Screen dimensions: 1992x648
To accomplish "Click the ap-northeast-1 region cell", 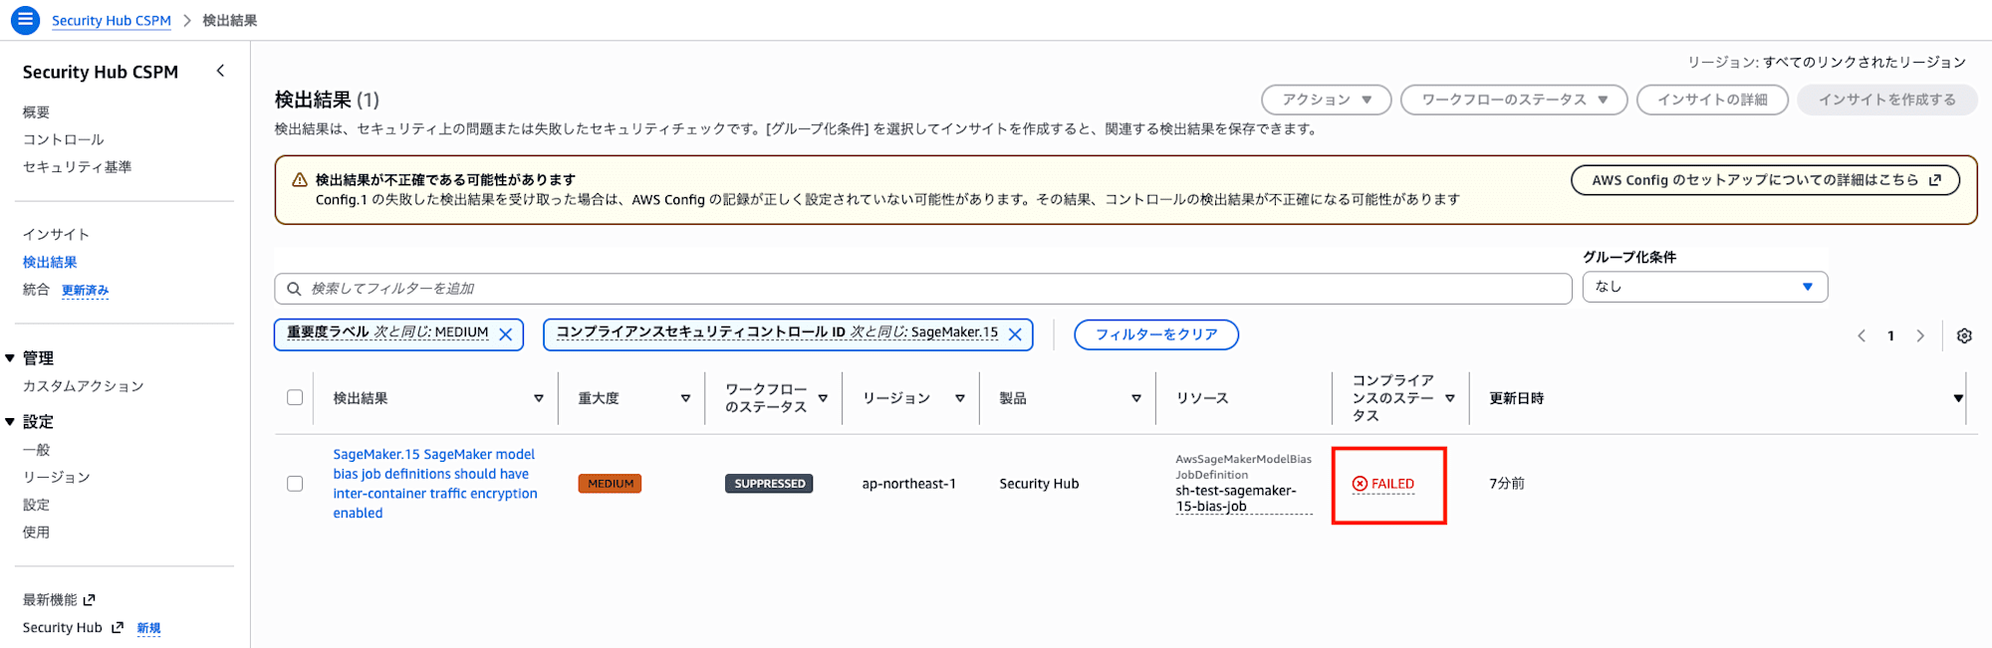I will [909, 484].
